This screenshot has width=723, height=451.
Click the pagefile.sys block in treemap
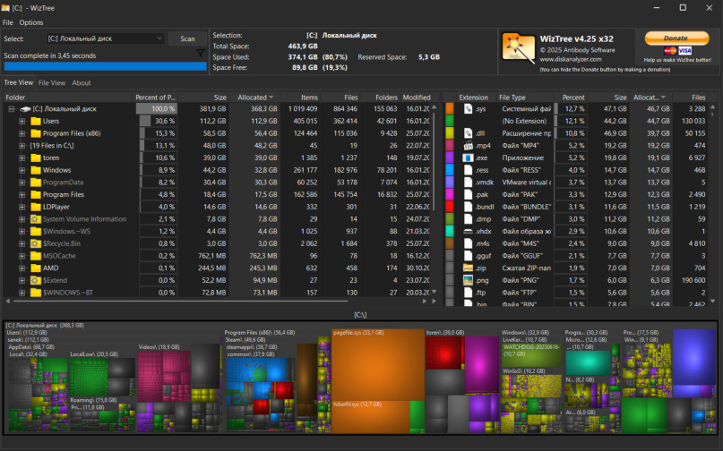(378, 364)
